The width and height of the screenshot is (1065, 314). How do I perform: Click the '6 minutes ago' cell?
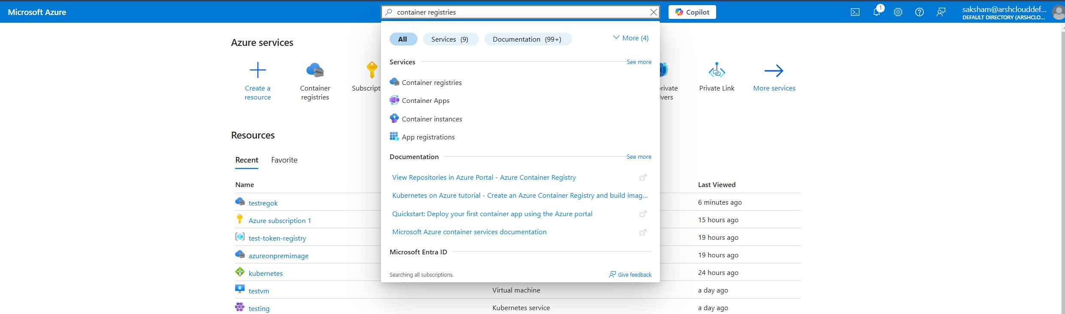click(x=720, y=202)
